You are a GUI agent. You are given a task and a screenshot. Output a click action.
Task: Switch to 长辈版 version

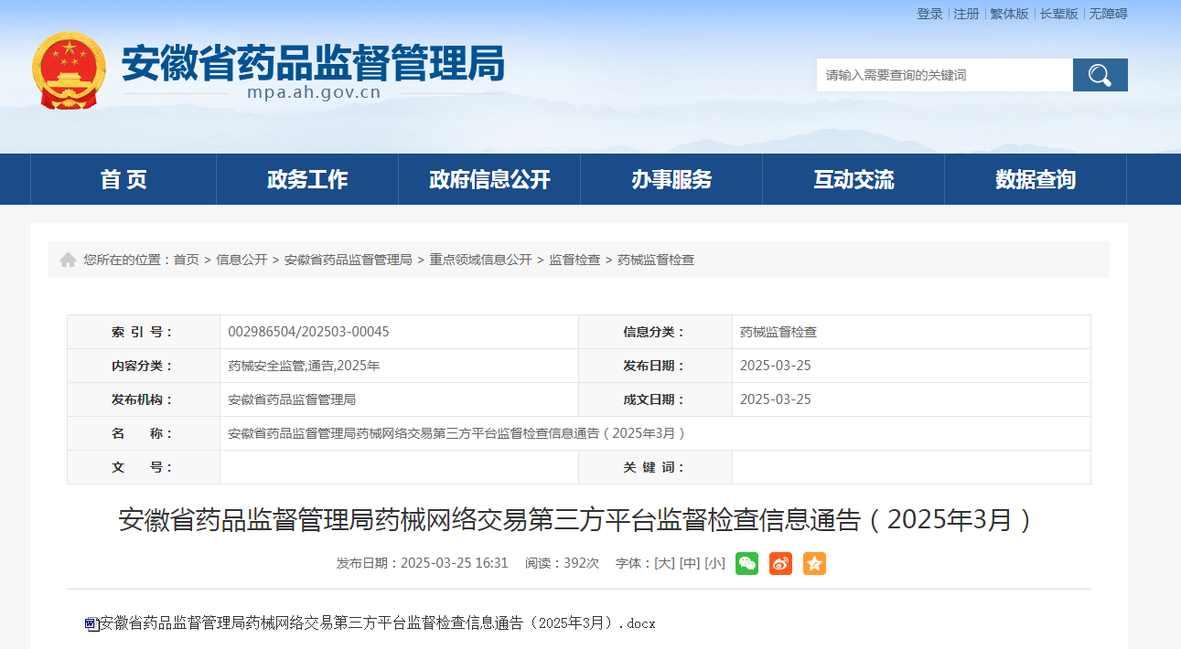1058,14
